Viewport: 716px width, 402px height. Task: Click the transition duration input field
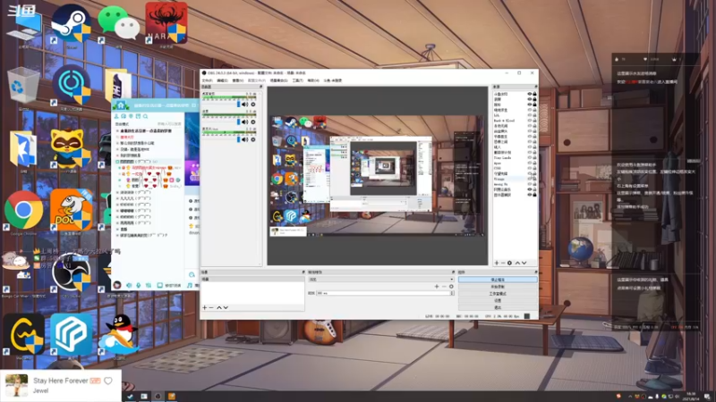(x=383, y=293)
